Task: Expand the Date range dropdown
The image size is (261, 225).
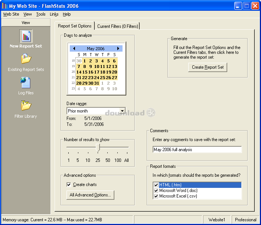Action: pos(122,111)
